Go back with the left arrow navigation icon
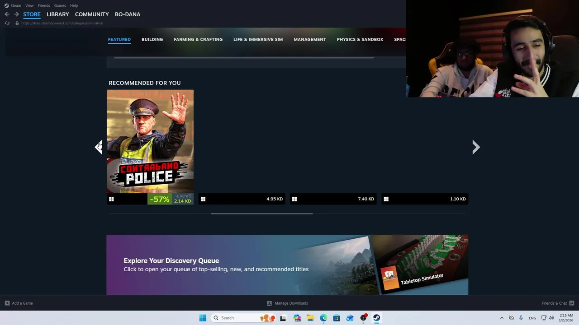Screen dimensions: 579x325 [x=7, y=14]
